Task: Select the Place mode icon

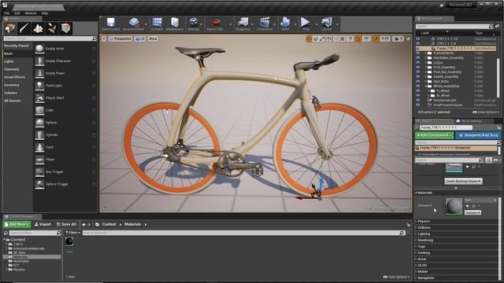Action: pyautogui.click(x=10, y=28)
